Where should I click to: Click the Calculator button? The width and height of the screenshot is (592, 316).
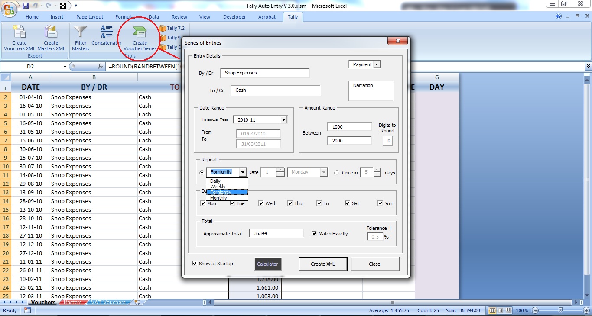(267, 264)
